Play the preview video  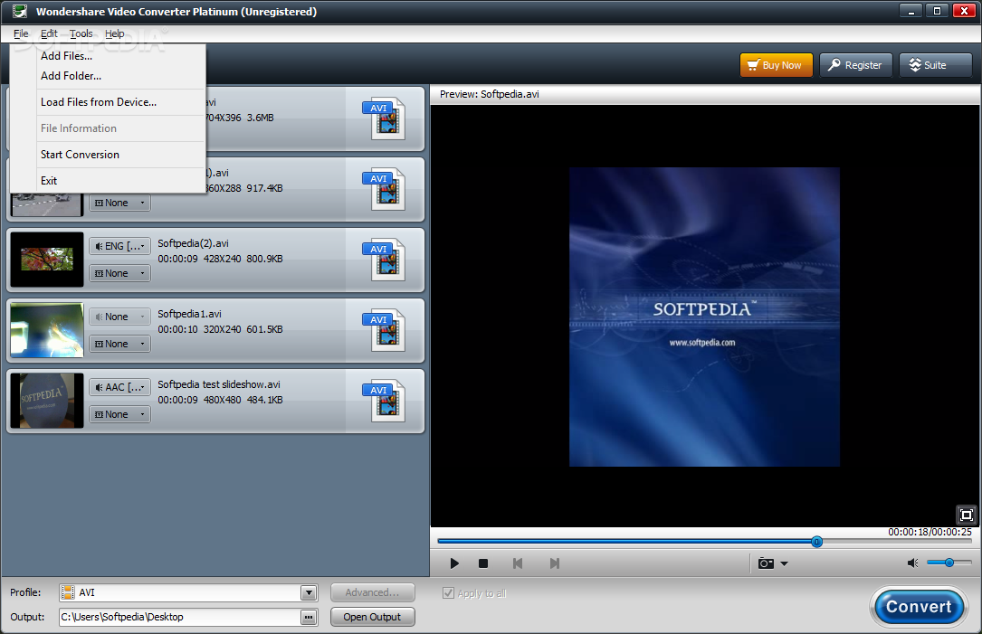coord(454,563)
